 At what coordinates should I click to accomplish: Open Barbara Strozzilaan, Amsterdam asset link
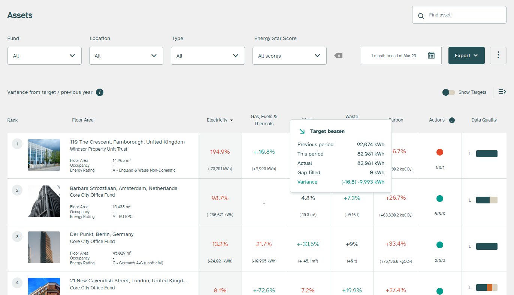[124, 188]
